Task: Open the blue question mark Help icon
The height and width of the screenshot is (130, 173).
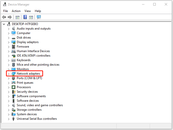Action: (25, 17)
